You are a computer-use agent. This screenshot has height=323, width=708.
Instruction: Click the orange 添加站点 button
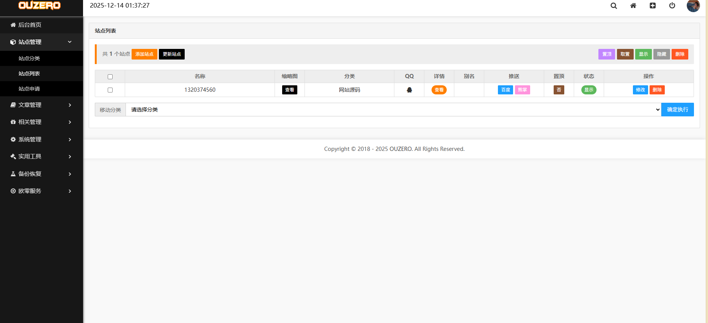click(x=144, y=54)
